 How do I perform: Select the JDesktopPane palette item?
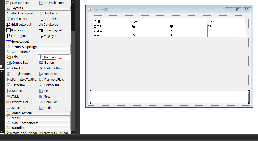pyautogui.click(x=18, y=3)
